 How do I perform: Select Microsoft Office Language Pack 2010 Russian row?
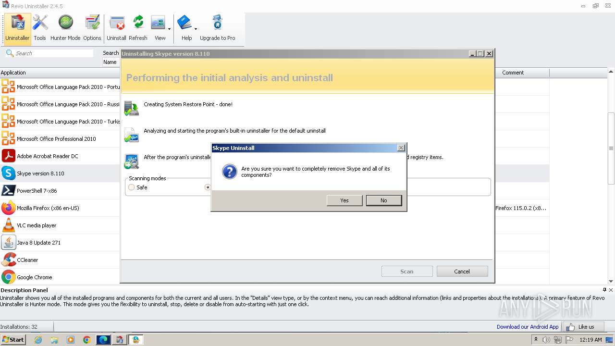pyautogui.click(x=60, y=104)
